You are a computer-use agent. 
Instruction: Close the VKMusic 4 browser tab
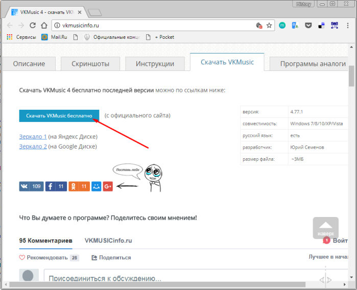pos(80,12)
